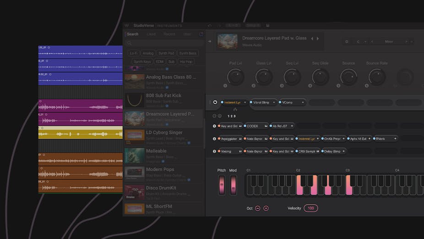This screenshot has height=239, width=424.
Task: Expand the RVerb module menu
Action: click(395, 139)
